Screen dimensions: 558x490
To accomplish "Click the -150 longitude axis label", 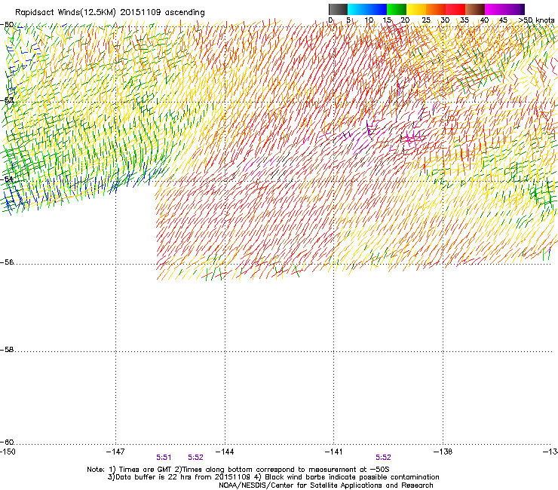I will click(8, 452).
